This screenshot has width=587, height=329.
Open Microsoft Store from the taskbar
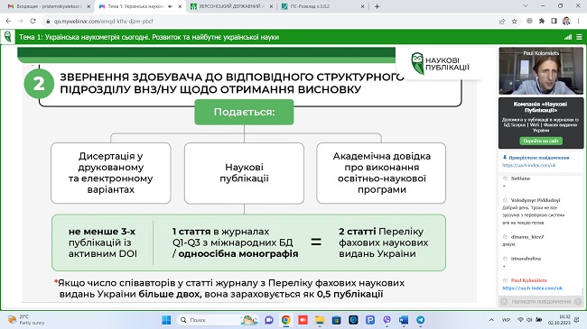[337, 320]
